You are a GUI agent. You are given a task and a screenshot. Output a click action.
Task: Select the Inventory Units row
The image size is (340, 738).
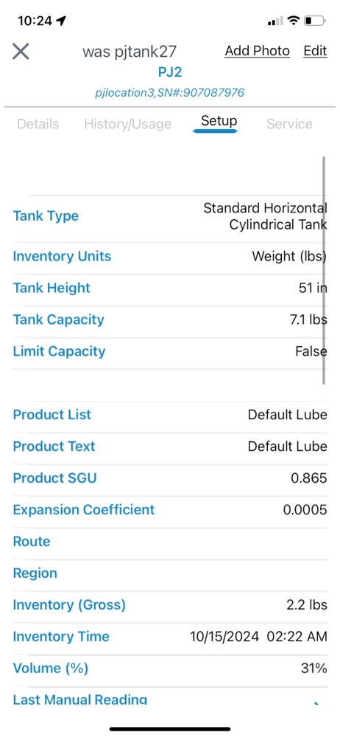click(x=170, y=257)
